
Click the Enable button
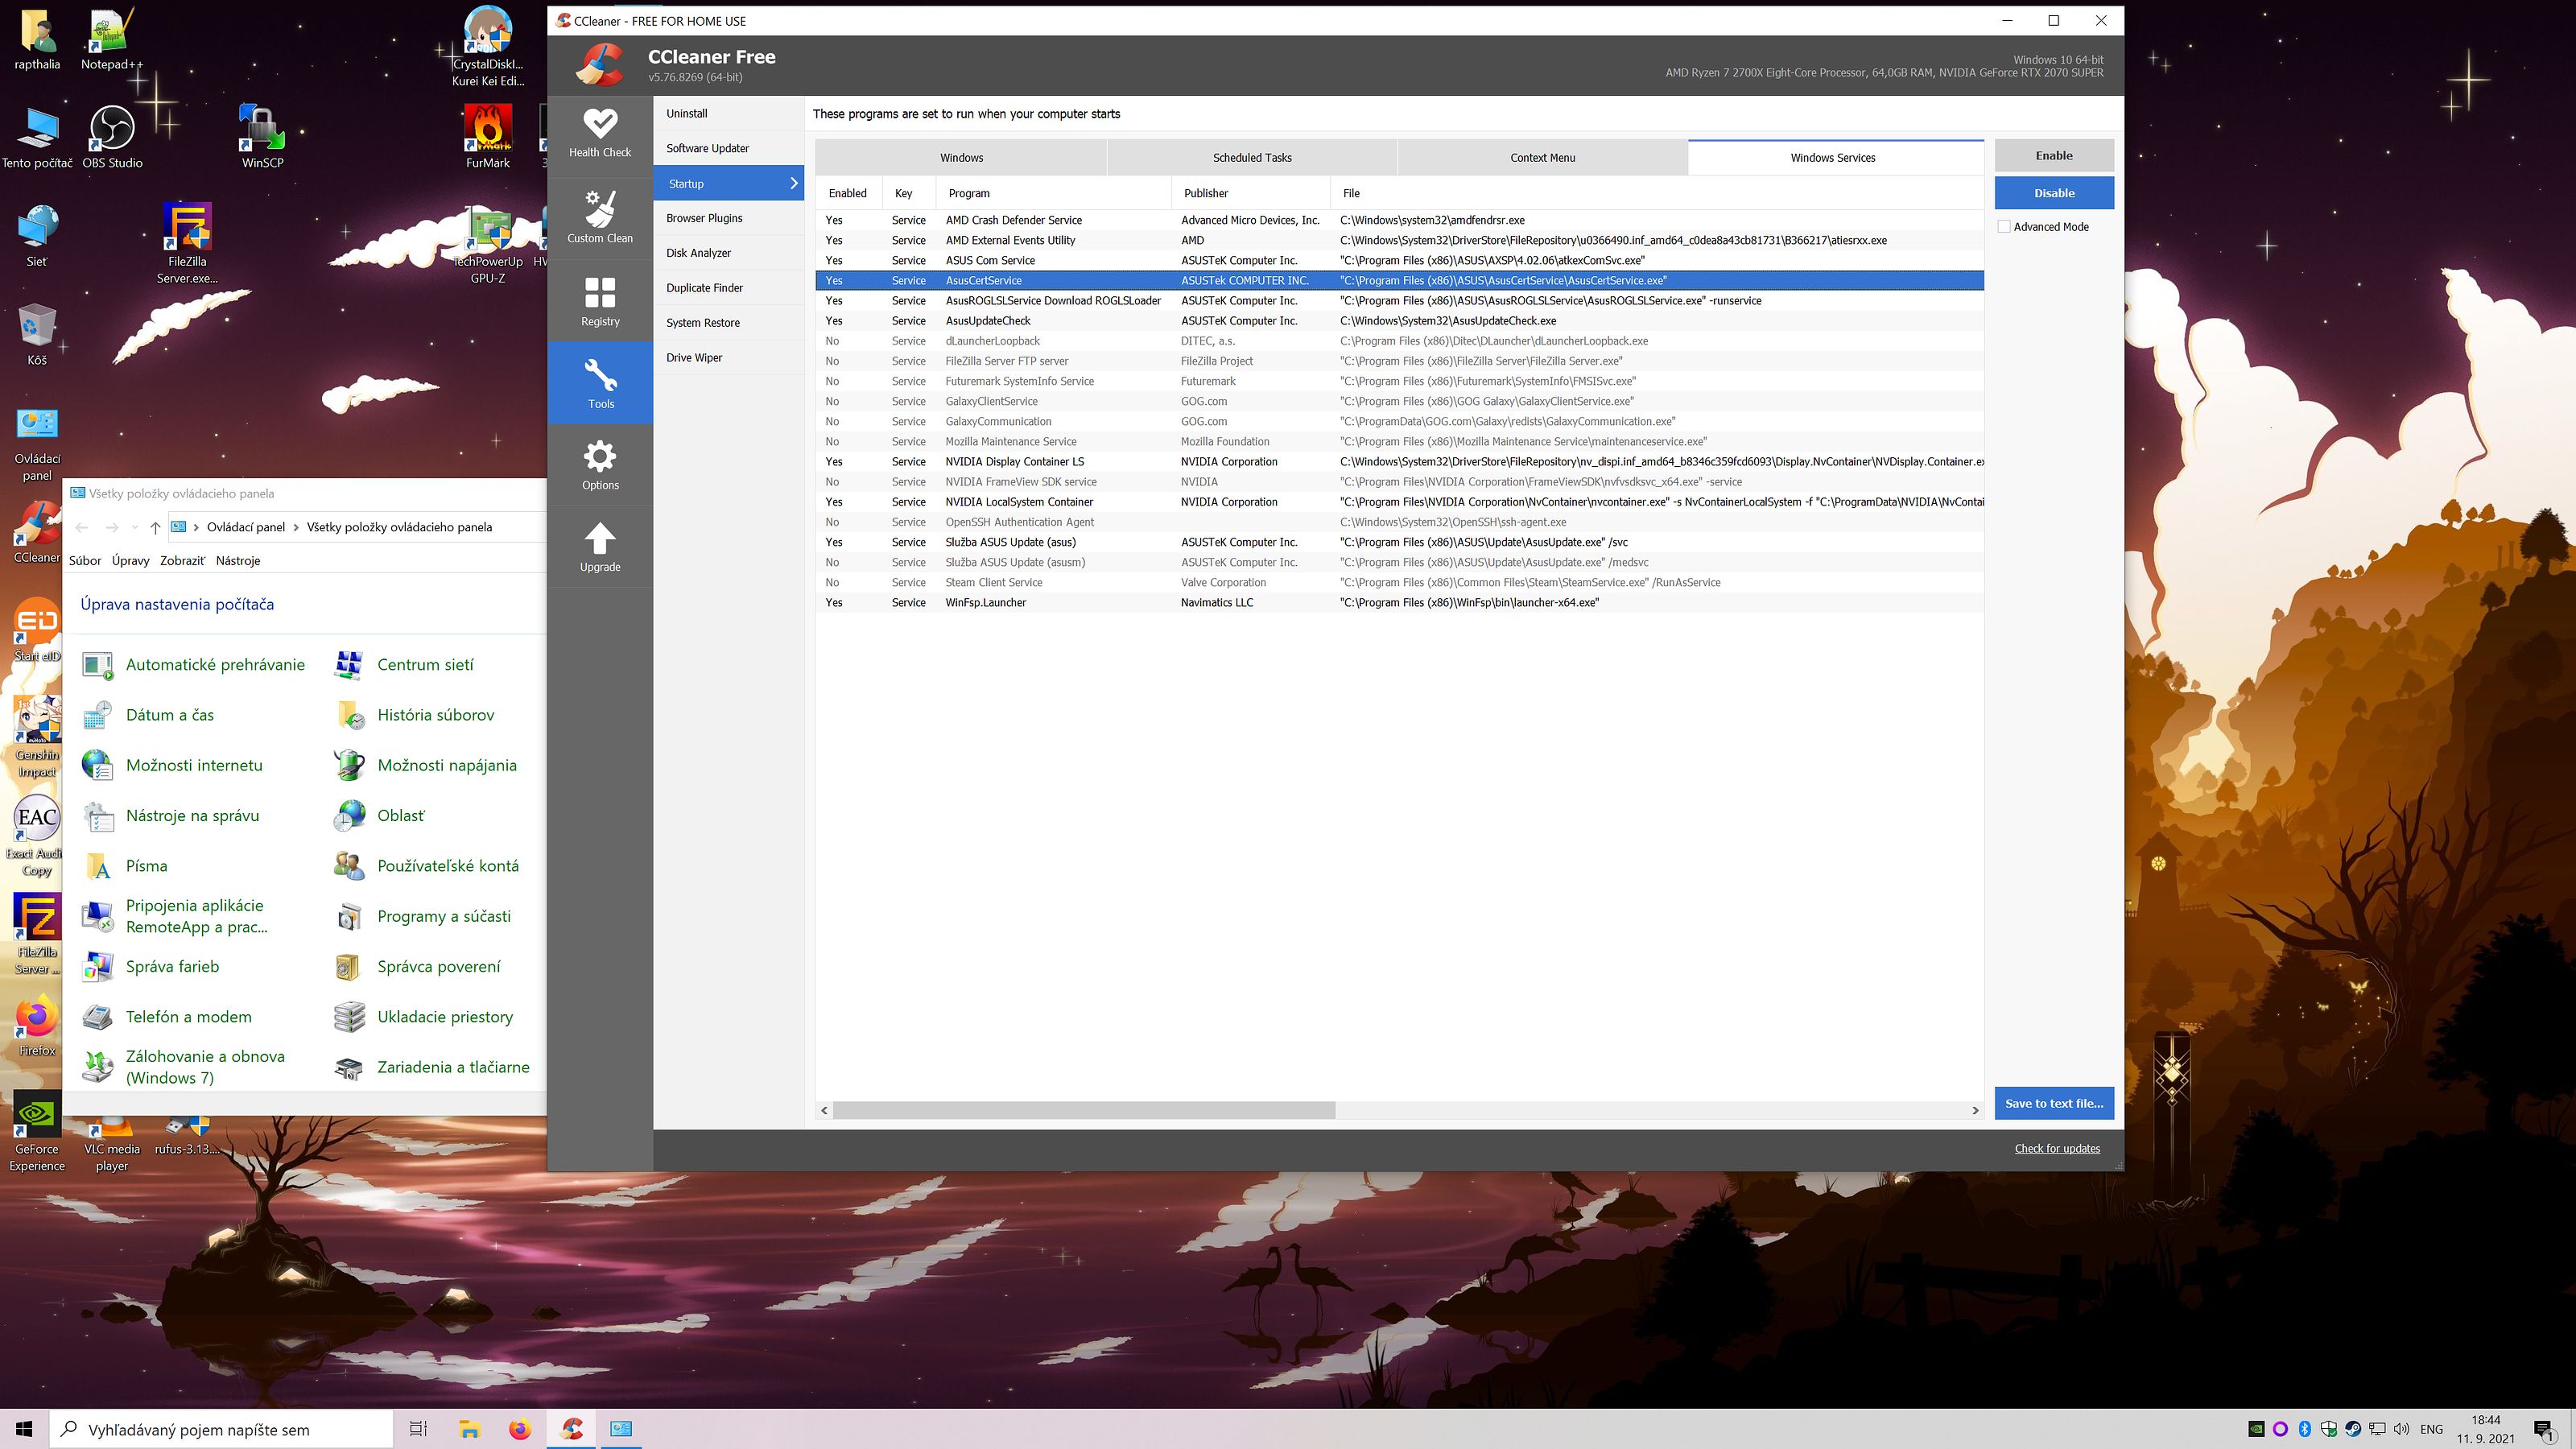point(2054,155)
